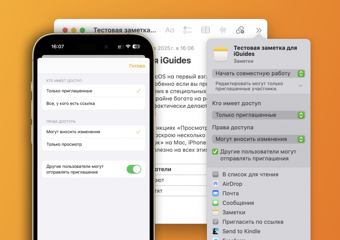
Task: Select "Только приглашенные" on iPhone
Action: (93, 91)
